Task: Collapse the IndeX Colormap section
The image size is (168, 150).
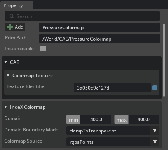Action: (x=5, y=107)
